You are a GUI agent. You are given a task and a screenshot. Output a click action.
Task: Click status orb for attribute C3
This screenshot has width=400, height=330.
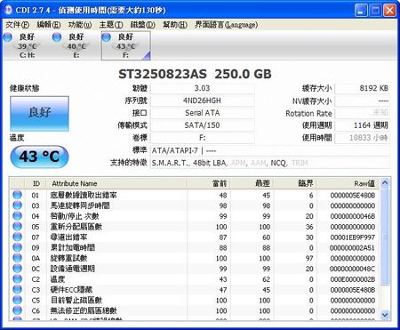pyautogui.click(x=18, y=289)
